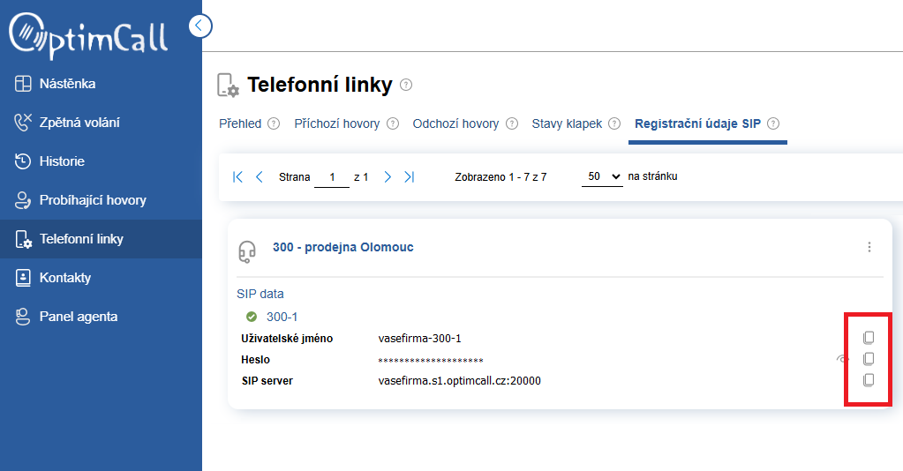Open the 50 per page dropdown
903x471 pixels.
click(x=603, y=176)
